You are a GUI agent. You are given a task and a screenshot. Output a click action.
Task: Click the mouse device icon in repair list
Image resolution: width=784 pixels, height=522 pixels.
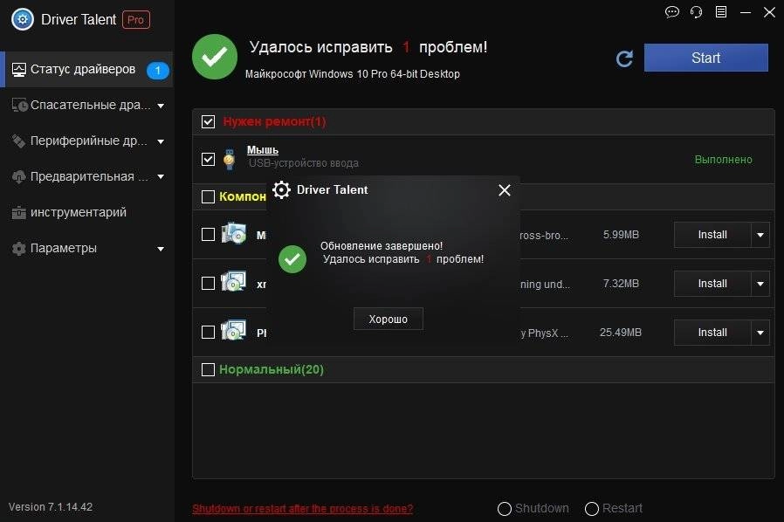tap(229, 160)
